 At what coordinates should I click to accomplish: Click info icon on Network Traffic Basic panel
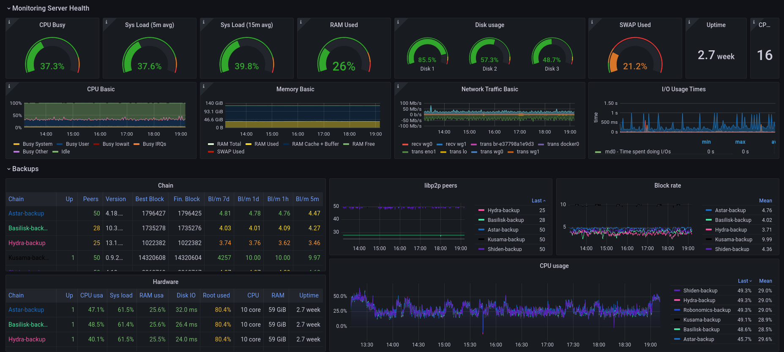click(398, 86)
